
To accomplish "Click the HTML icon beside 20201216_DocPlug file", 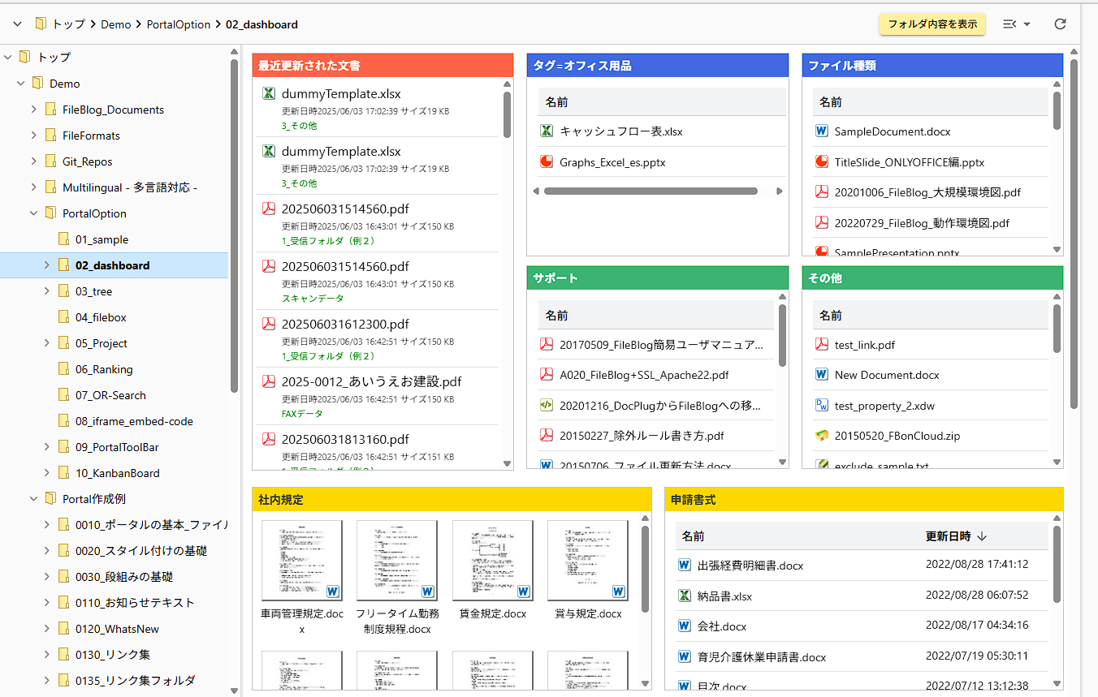I will pos(547,405).
